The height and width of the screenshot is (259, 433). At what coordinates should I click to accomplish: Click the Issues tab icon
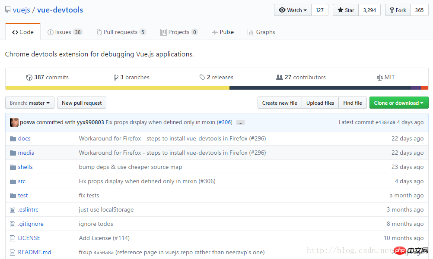click(50, 32)
